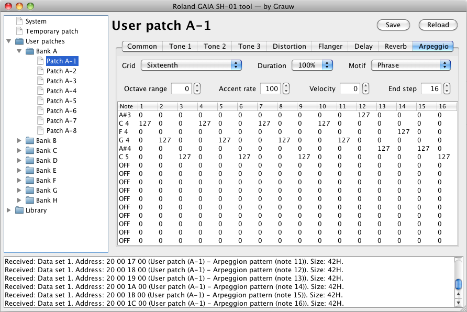Expand the Bank C tree node
467x312 pixels.
click(x=19, y=150)
